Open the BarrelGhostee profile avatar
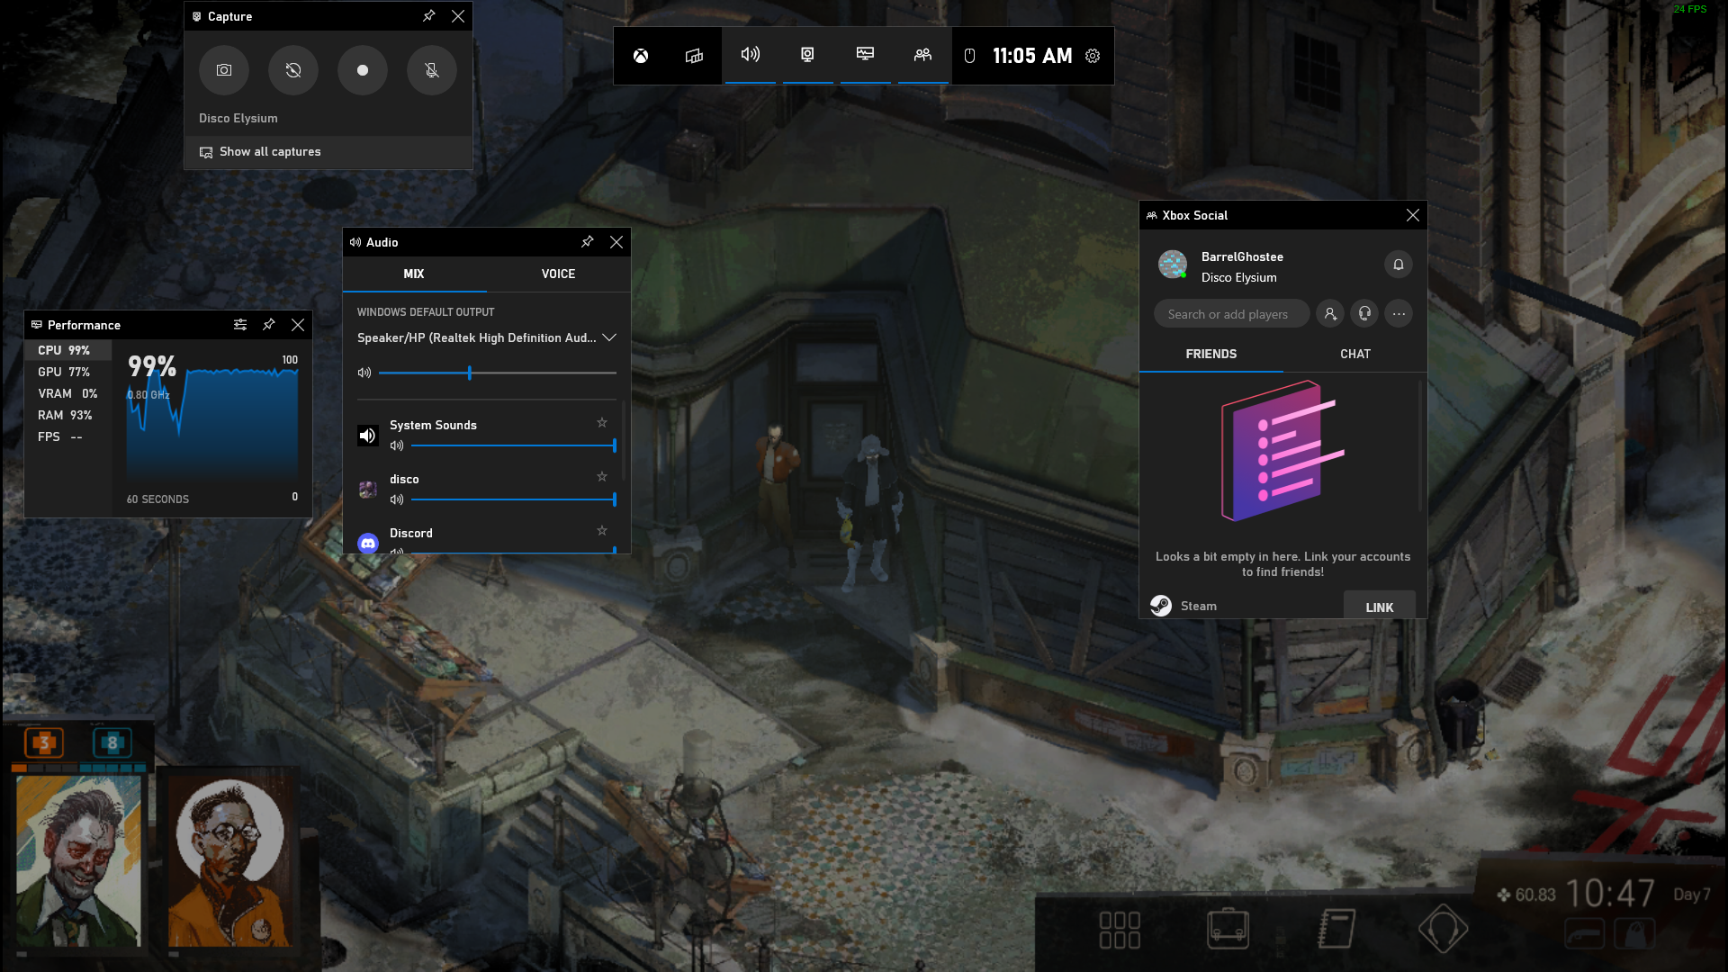1728x972 pixels. [x=1173, y=265]
